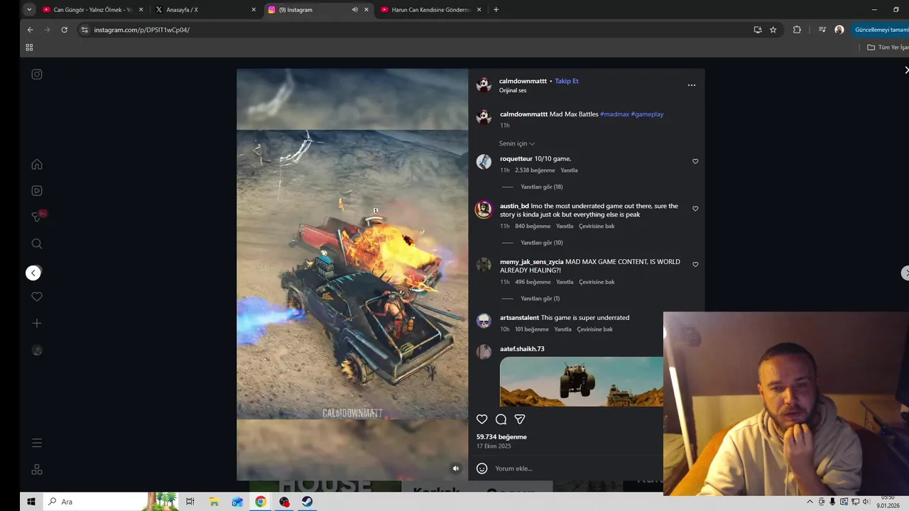Viewport: 909px width, 511px height.
Task: Open emoji picker in comment box
Action: click(481, 468)
